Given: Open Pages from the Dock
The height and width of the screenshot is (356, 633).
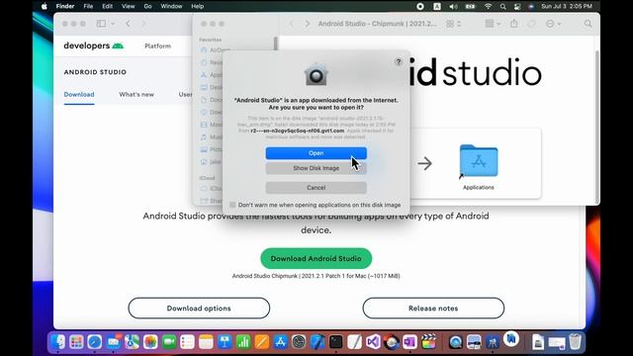Looking at the screenshot, I should [x=261, y=342].
